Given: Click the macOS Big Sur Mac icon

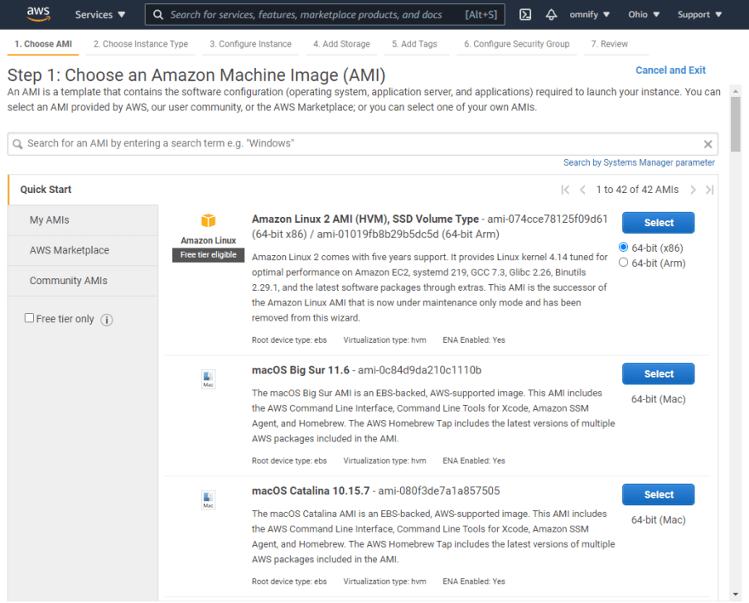Looking at the screenshot, I should 209,379.
